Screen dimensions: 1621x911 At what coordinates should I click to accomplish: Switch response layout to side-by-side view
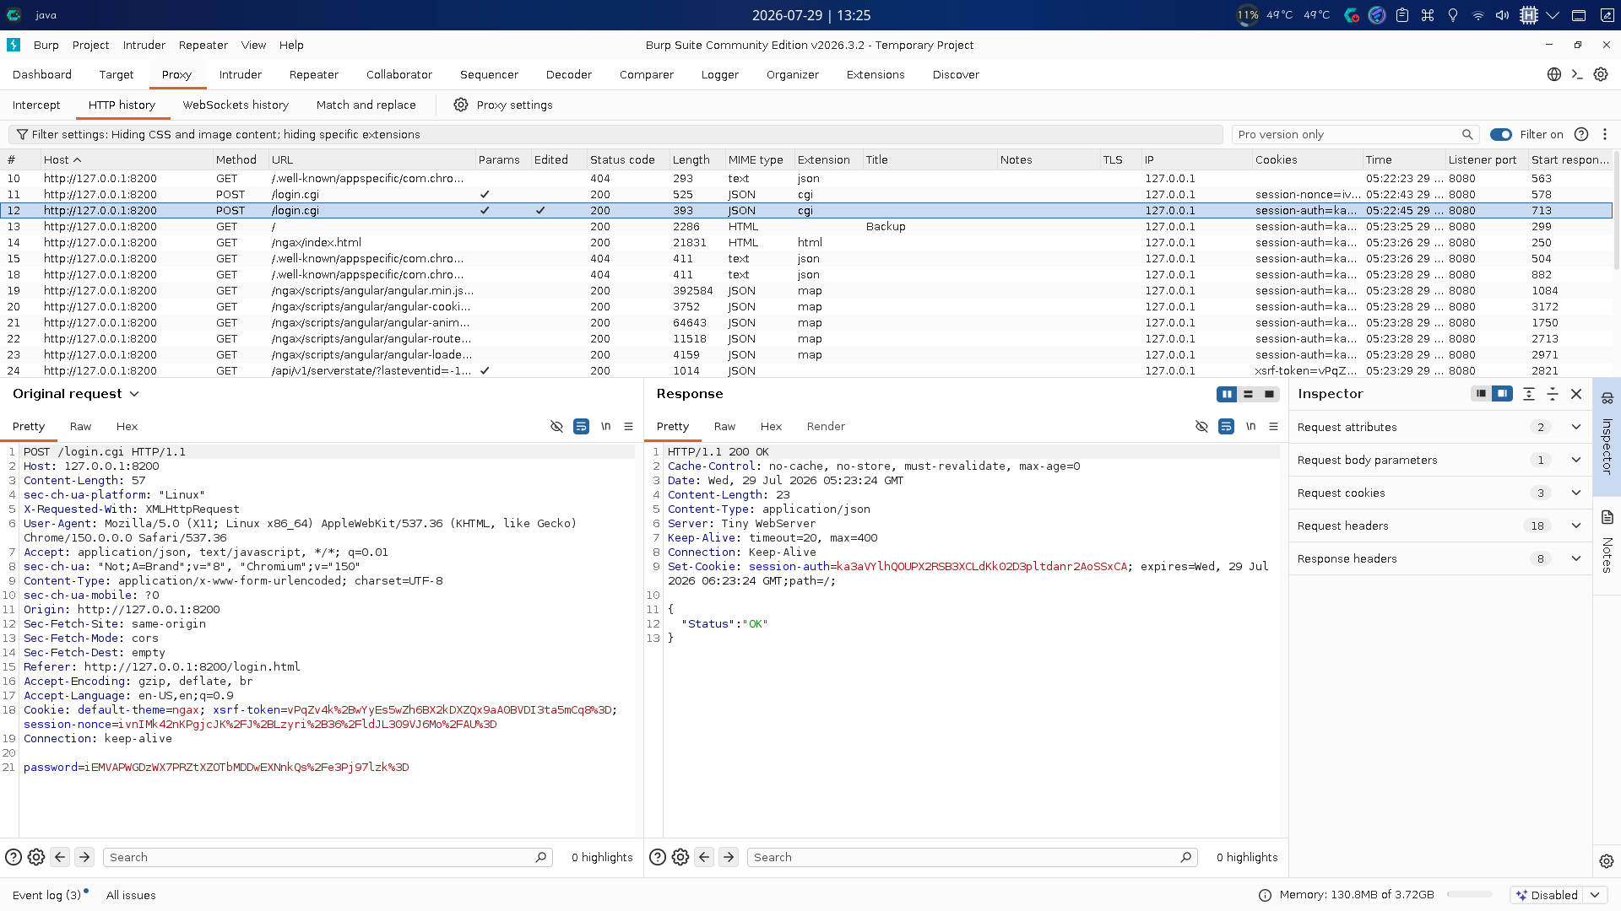pos(1227,394)
